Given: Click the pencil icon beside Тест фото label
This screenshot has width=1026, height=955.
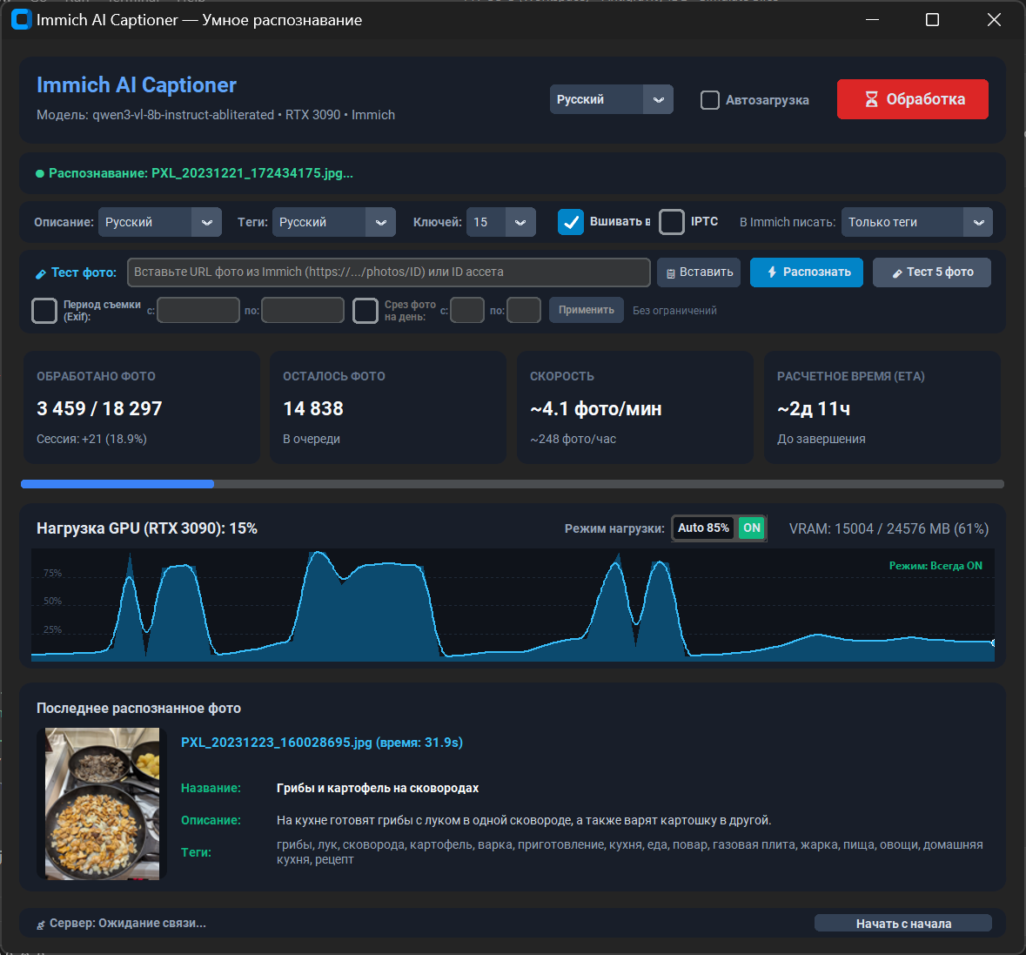Looking at the screenshot, I should 41,273.
